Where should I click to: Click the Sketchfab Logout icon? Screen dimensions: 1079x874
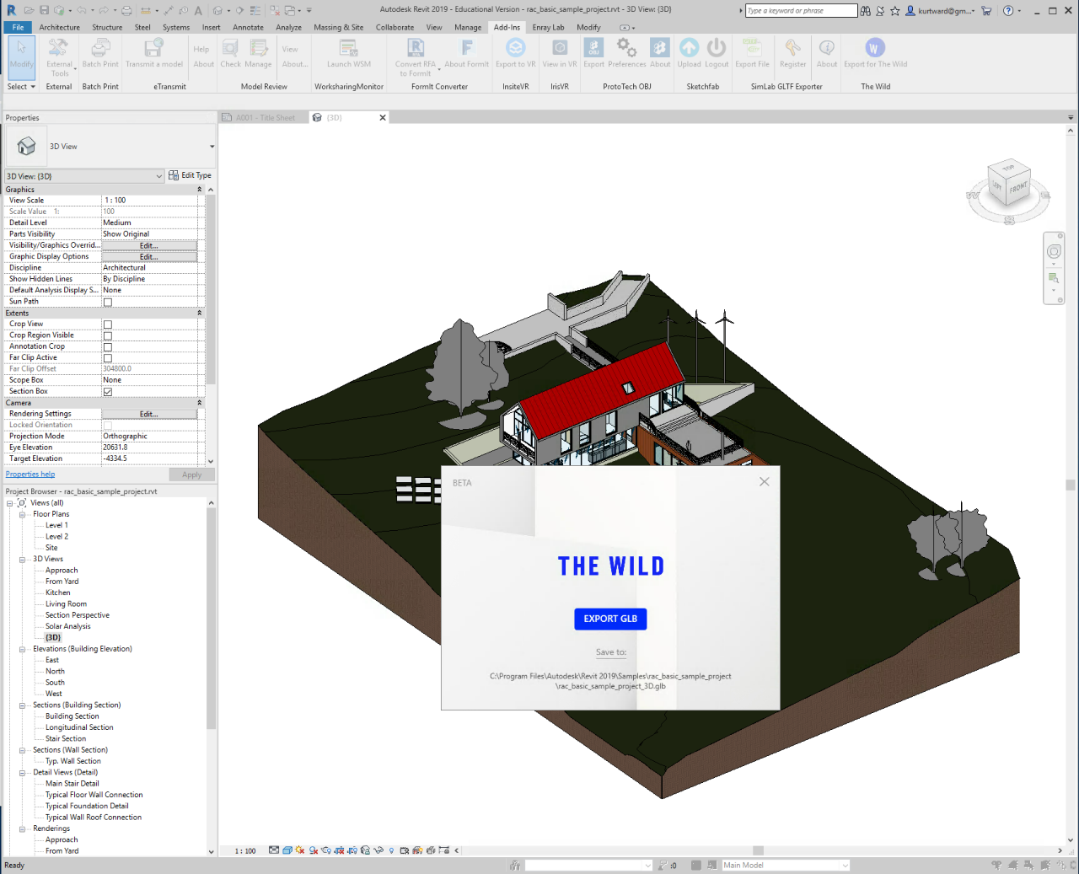pos(717,48)
